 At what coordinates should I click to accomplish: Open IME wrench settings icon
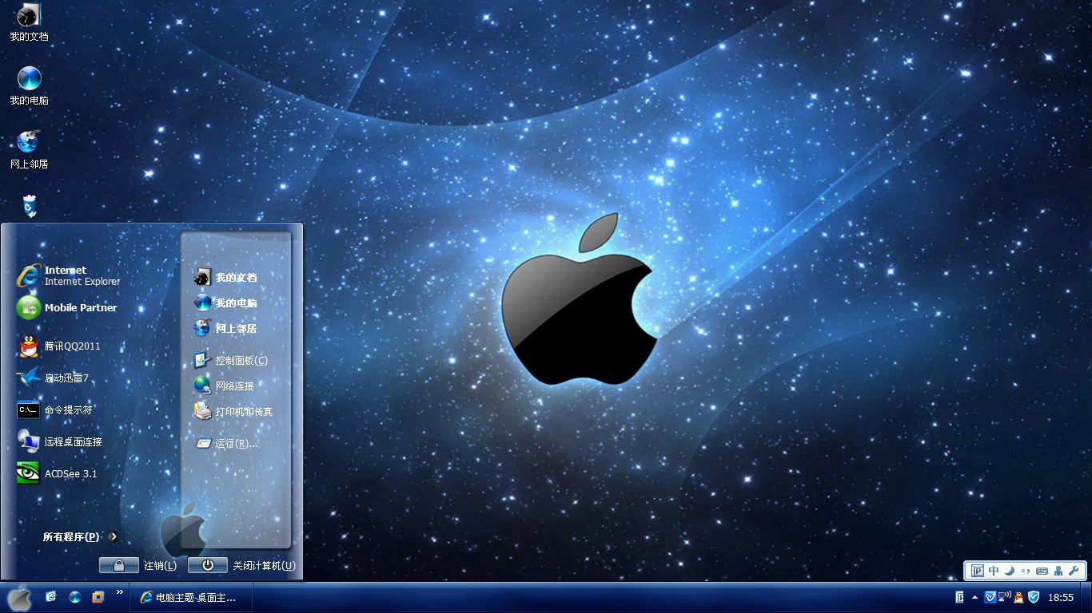point(1074,571)
